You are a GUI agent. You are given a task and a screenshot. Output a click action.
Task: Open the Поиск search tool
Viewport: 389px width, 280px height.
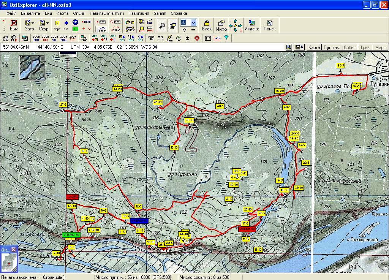coord(270,25)
